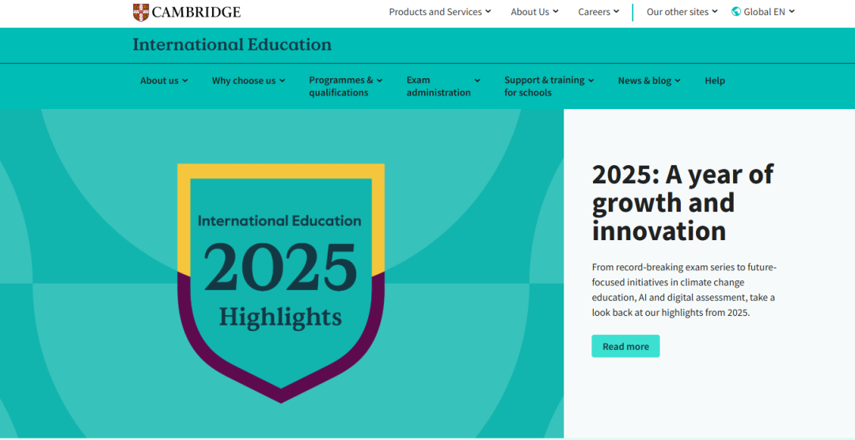Click the International Education heading link
Viewport: 855px width, 440px height.
click(232, 45)
